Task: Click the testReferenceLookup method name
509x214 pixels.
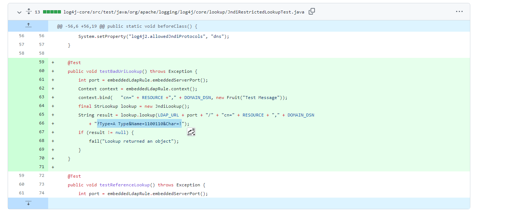Action: (x=125, y=185)
